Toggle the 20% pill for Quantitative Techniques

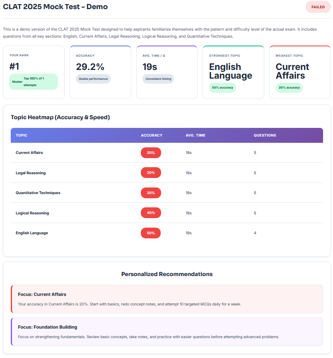point(151,193)
